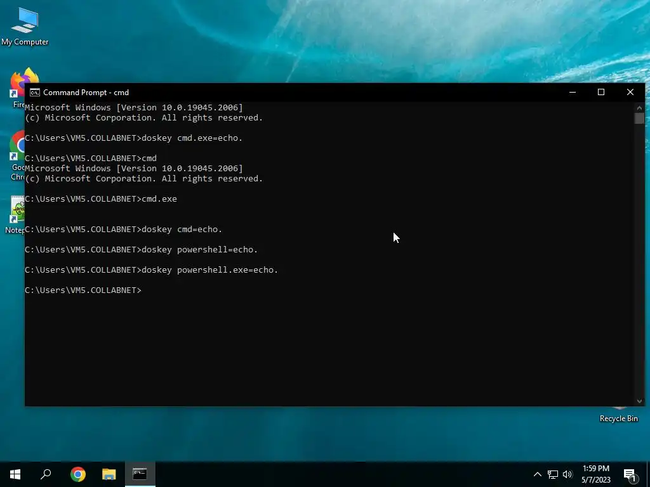This screenshot has width=650, height=487.
Task: Open the Windows Start menu
Action: click(x=15, y=474)
